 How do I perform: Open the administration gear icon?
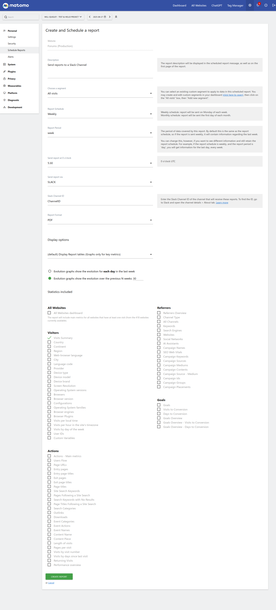coord(250,5)
